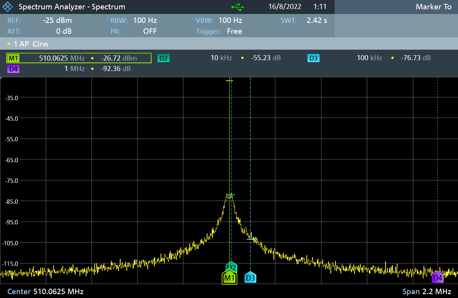Toggle the PA preamplifier OFF setting
This screenshot has width=458, height=298.
150,31
